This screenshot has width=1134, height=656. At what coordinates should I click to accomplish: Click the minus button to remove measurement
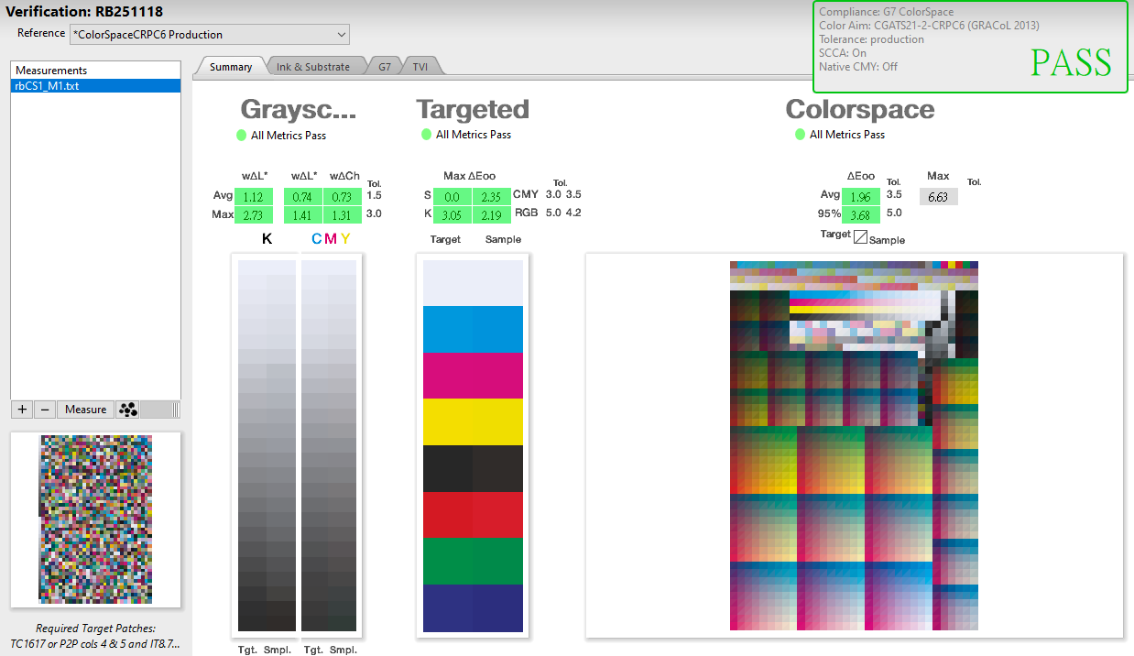44,410
